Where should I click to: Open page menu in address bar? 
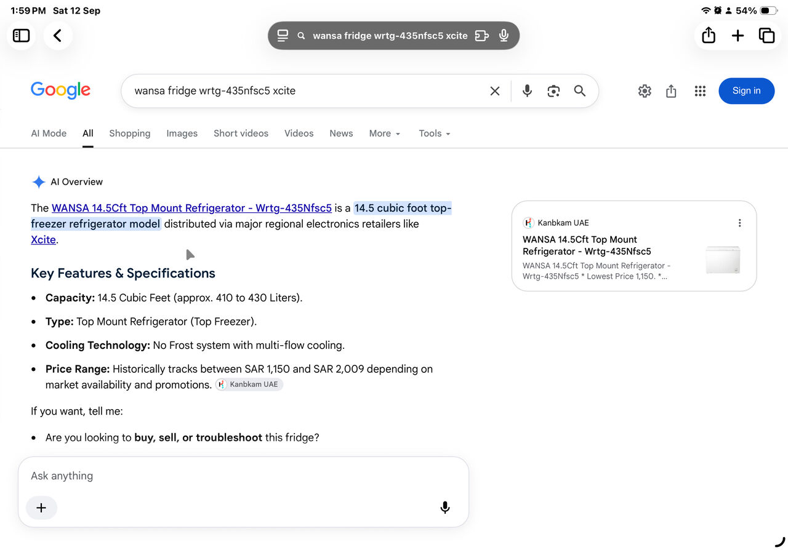[x=283, y=36]
